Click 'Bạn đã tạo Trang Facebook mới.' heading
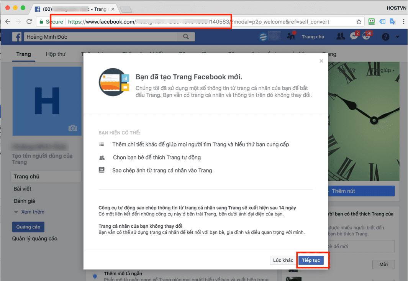The image size is (408, 281). (x=189, y=77)
